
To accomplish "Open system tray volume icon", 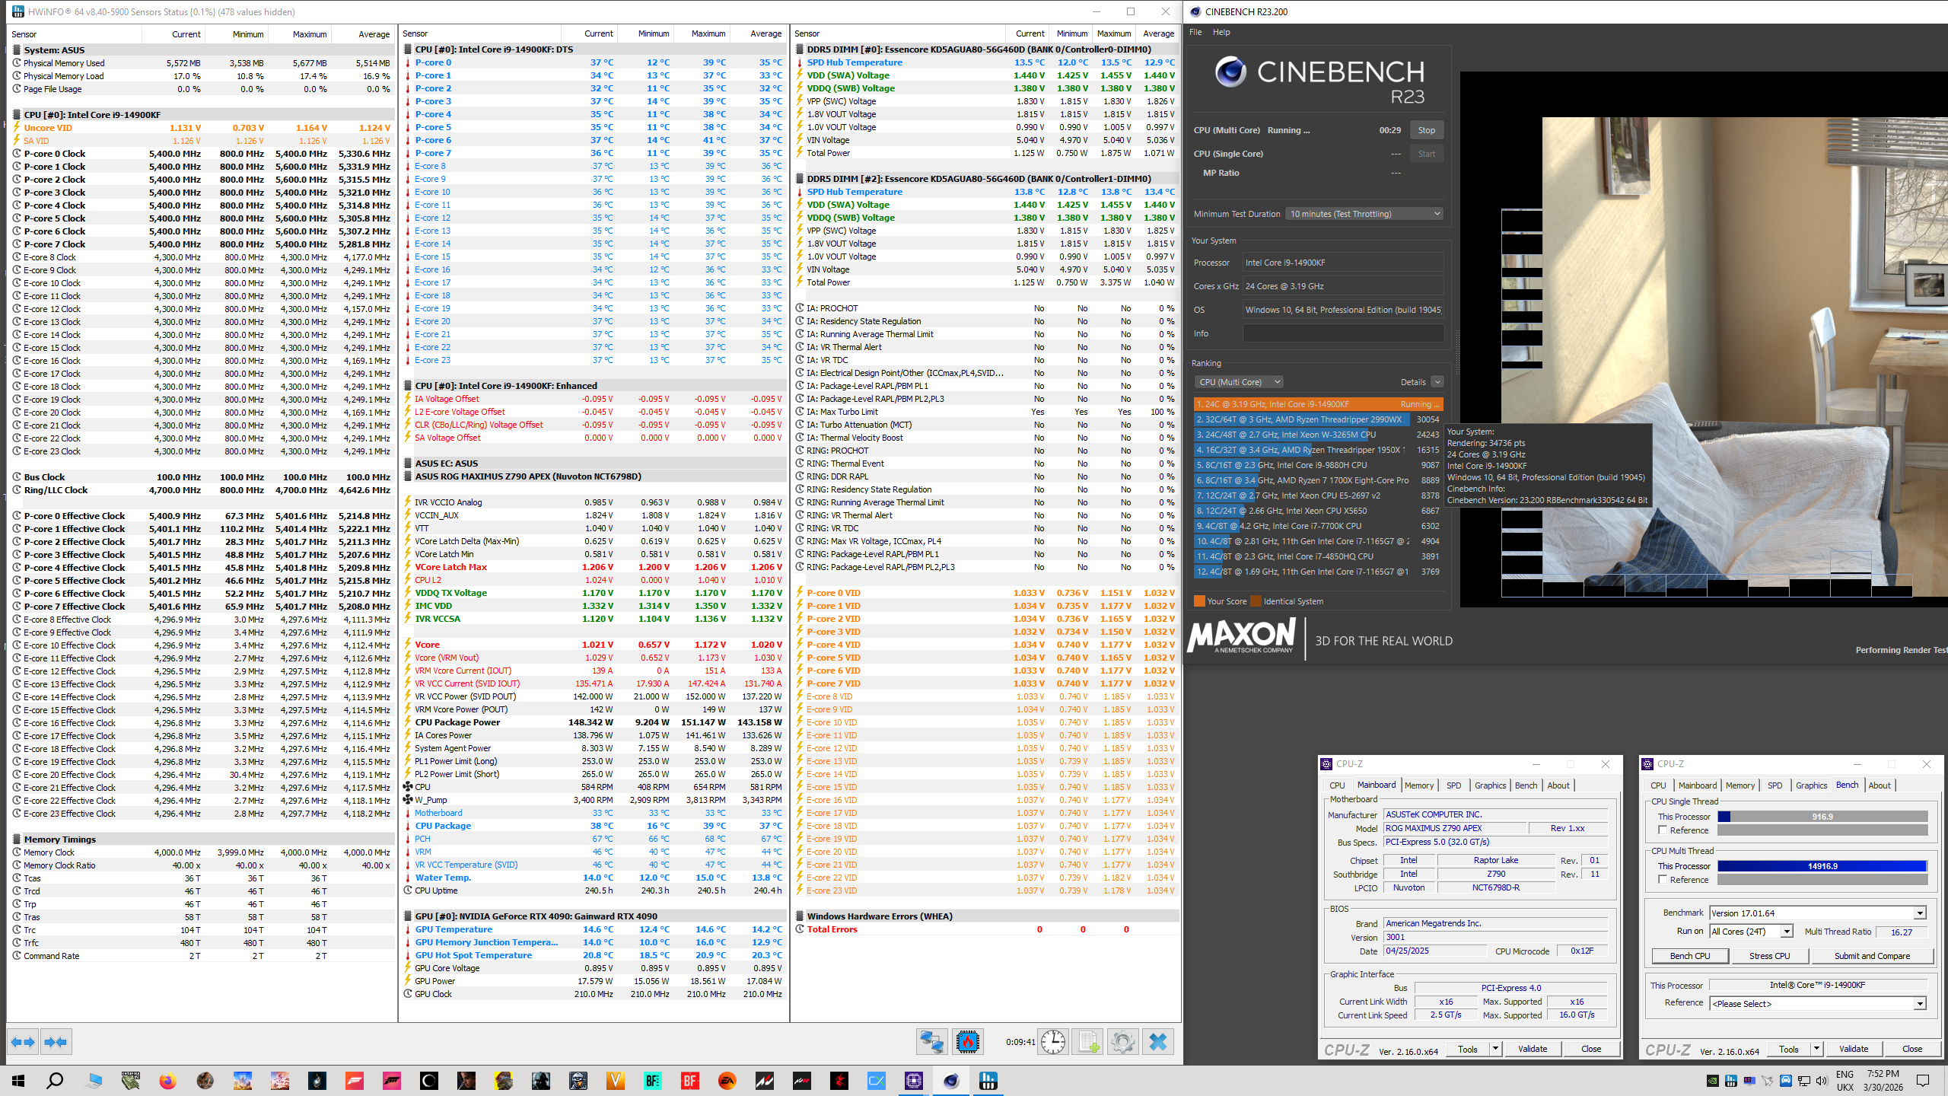I will click(x=1821, y=1081).
